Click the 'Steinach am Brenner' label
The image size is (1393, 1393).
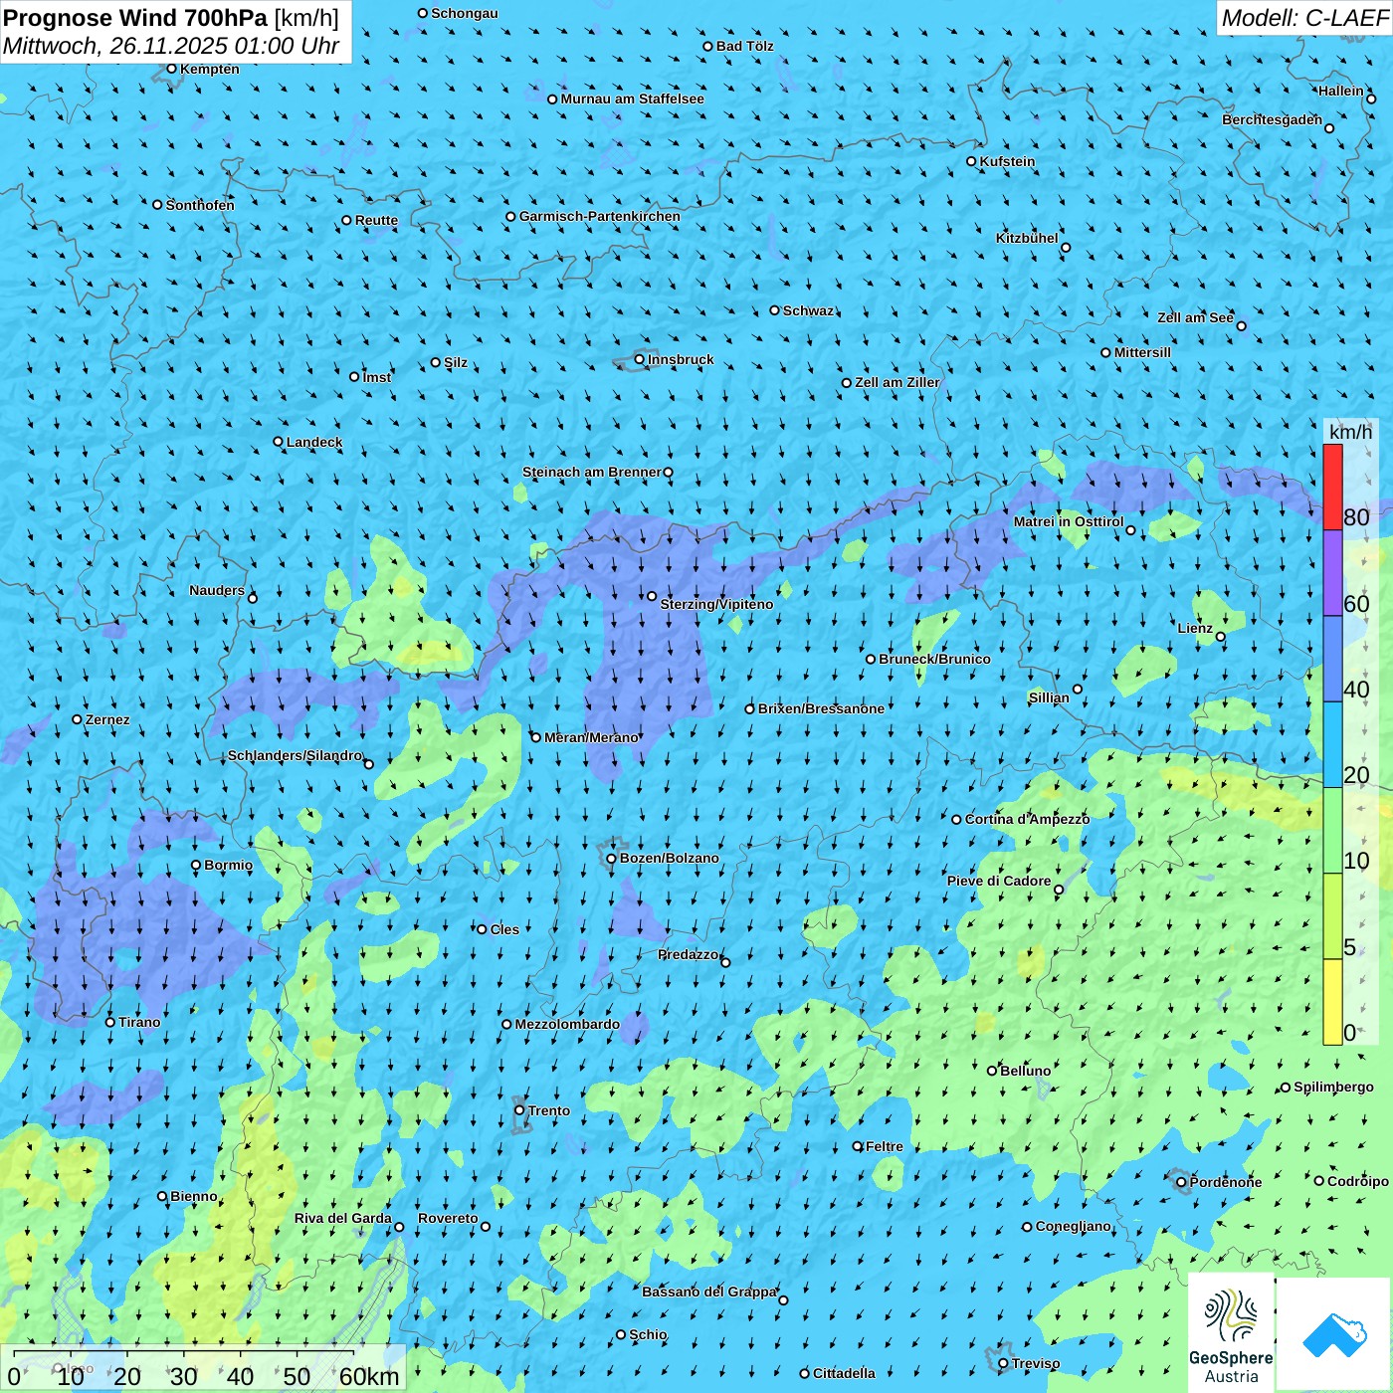click(591, 472)
